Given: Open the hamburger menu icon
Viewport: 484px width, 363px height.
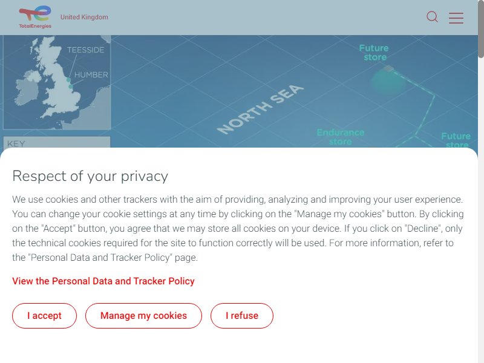Looking at the screenshot, I should pyautogui.click(x=456, y=18).
